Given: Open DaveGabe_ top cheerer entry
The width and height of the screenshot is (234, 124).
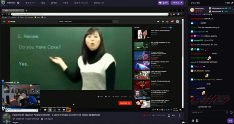Looking at the screenshot, I should pos(198,10).
